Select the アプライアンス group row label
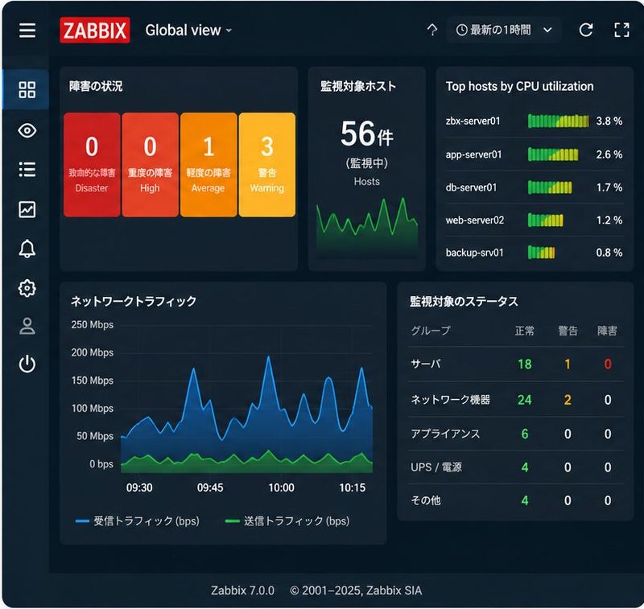 446,434
